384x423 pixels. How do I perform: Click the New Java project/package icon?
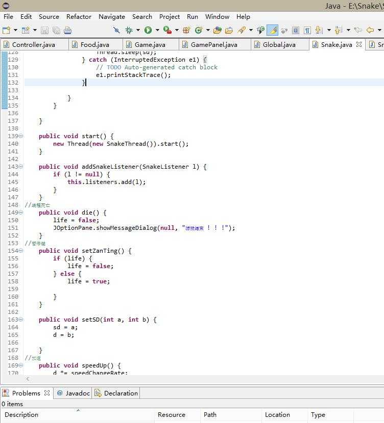[26, 30]
